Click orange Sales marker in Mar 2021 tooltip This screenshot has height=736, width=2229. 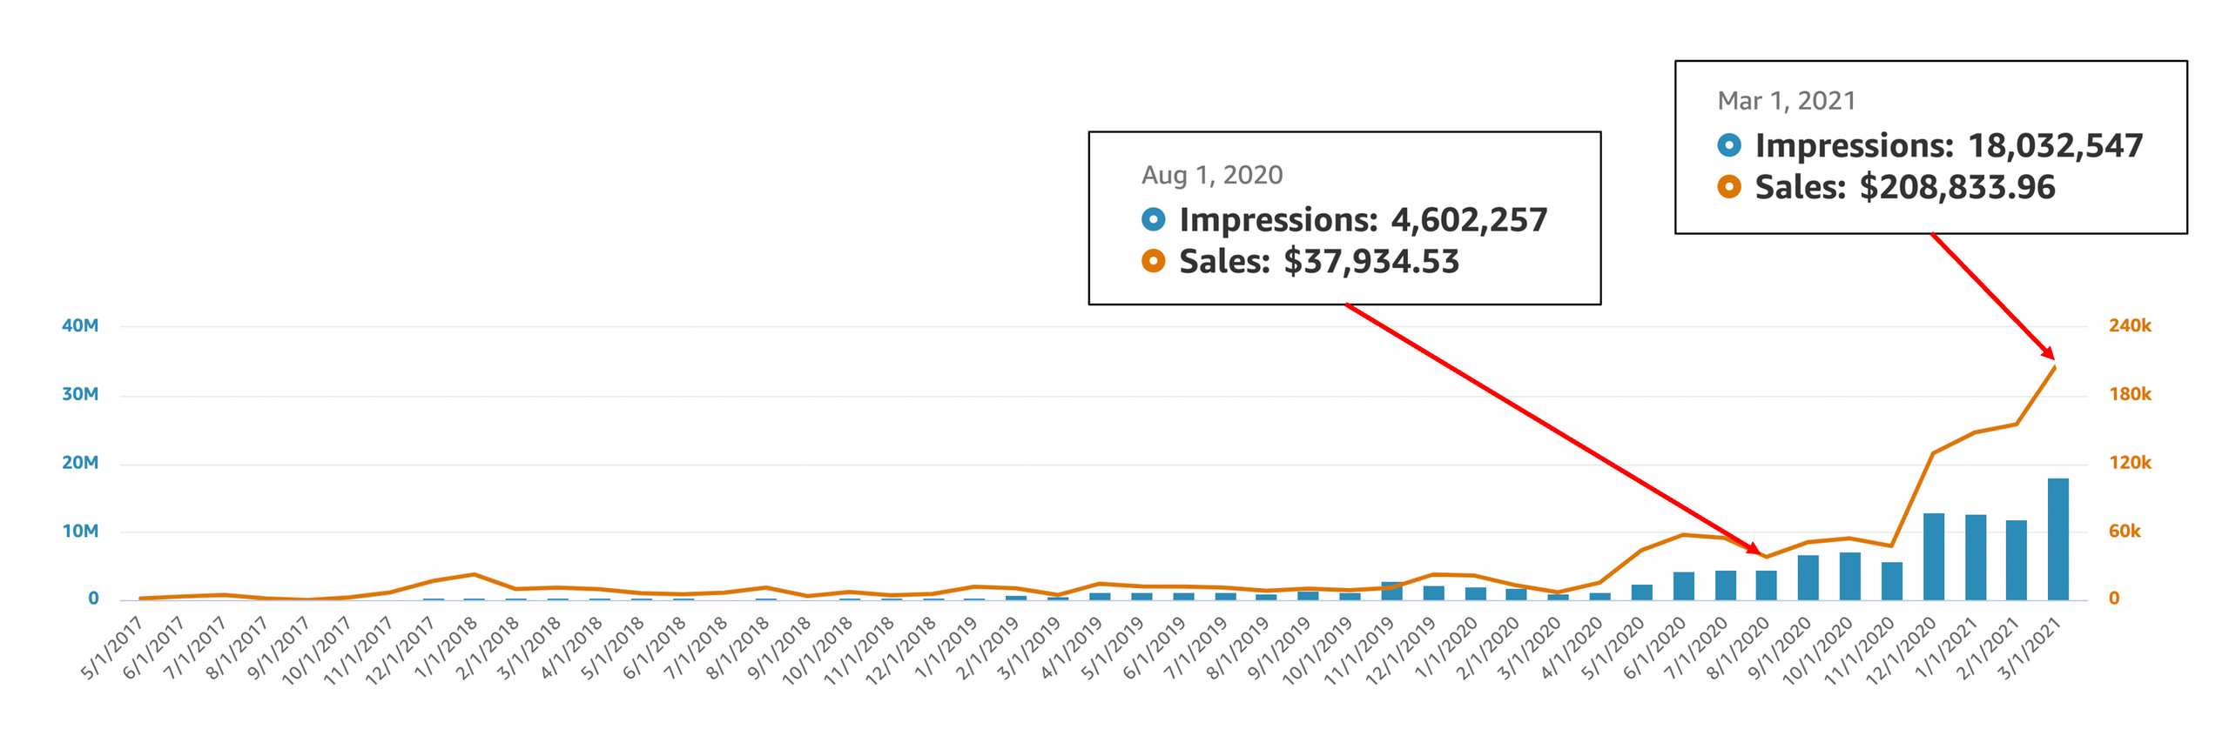pos(1728,186)
